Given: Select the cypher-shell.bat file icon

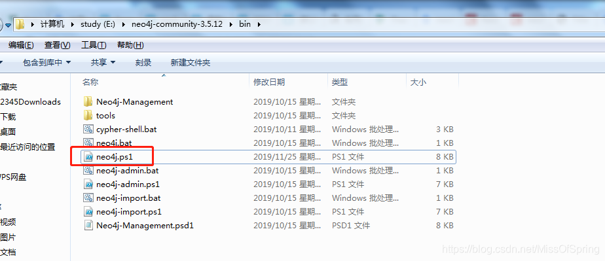Looking at the screenshot, I should pos(89,129).
